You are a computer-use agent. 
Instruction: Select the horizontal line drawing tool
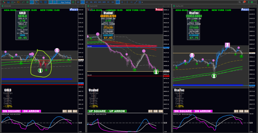tap(132, 2)
